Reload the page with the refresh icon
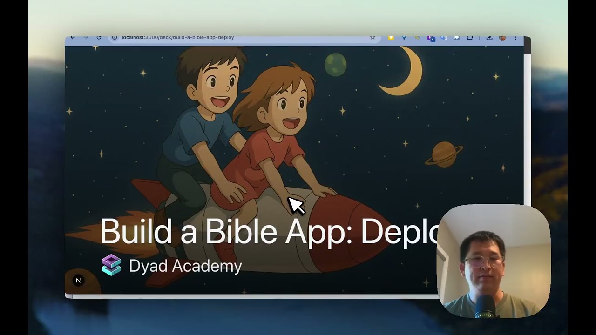596x335 pixels. [99, 38]
